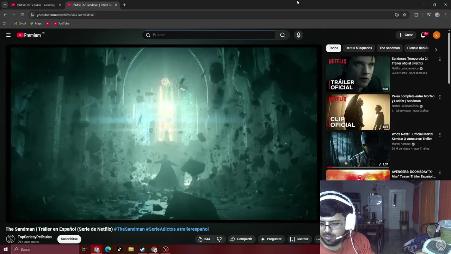Screen dimensions: 451x254
Task: Open Mortal Kombat X trailer thumbnail
Action: pyautogui.click(x=358, y=150)
